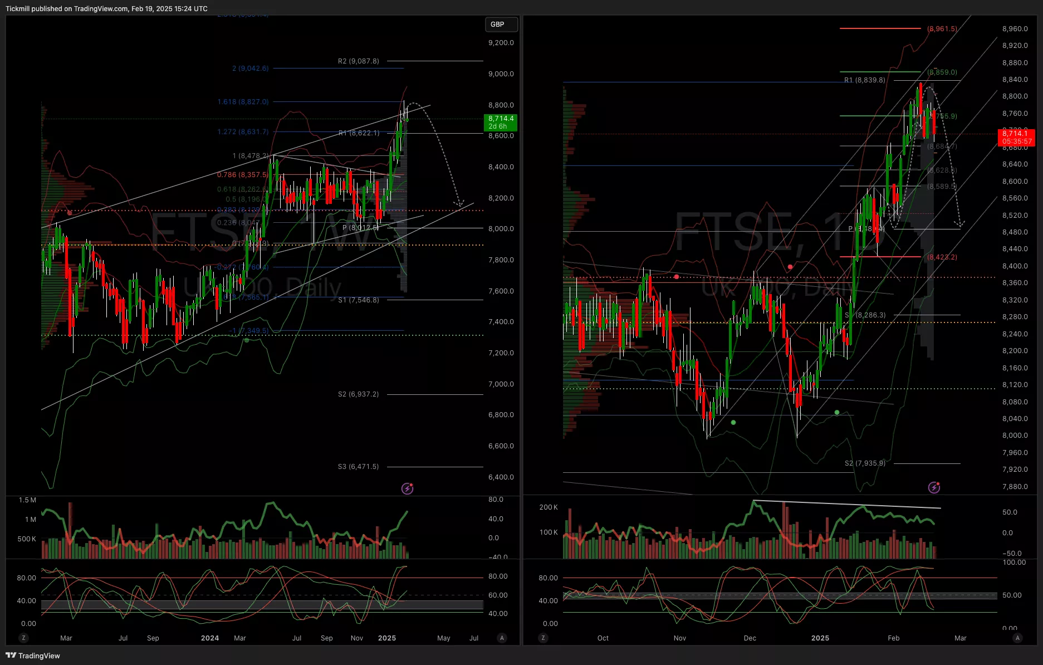Click the lightning icon on the left chart
Image resolution: width=1043 pixels, height=665 pixels.
408,488
